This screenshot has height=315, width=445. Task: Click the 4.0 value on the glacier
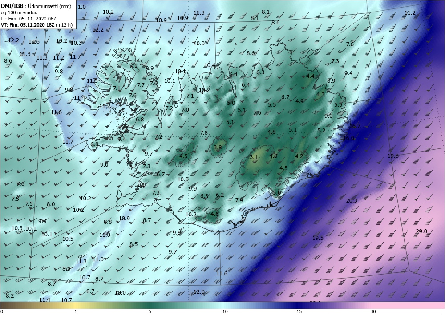click(273, 156)
